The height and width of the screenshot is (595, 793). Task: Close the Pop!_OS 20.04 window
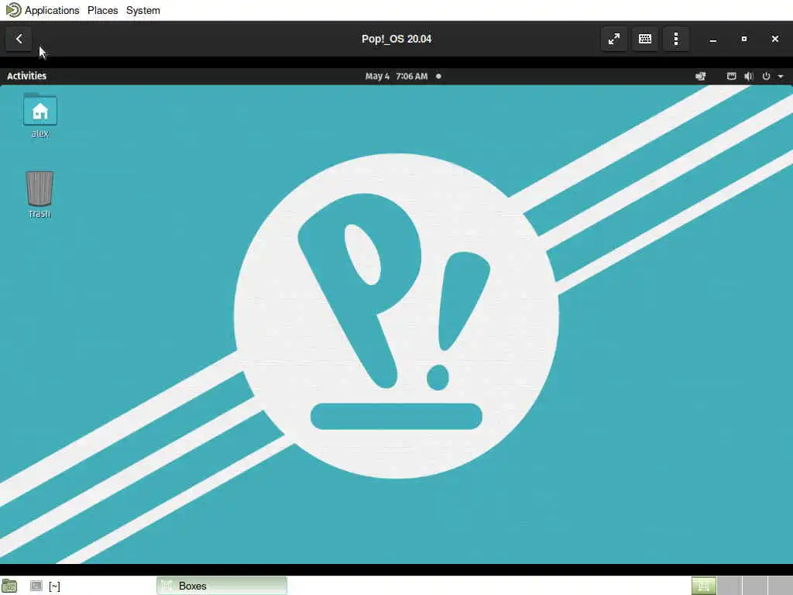point(774,39)
